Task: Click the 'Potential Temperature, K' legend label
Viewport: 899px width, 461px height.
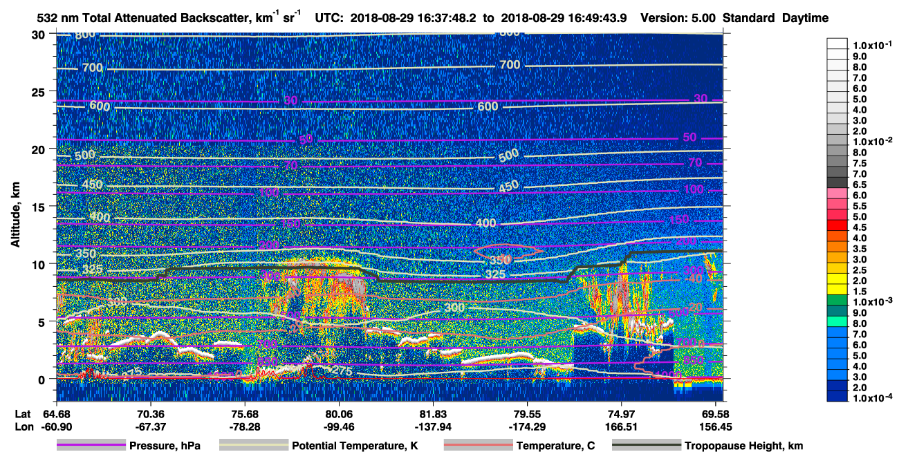Action: click(x=355, y=446)
